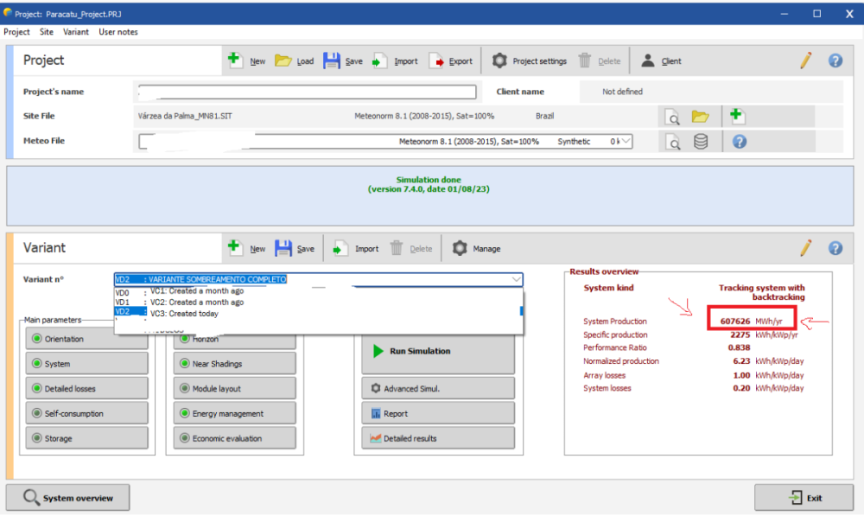
Task: Expand the Meteo File dropdown
Action: [626, 141]
